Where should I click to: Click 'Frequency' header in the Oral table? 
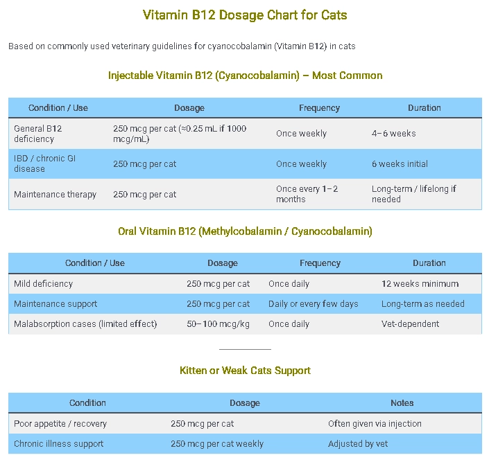[320, 263]
